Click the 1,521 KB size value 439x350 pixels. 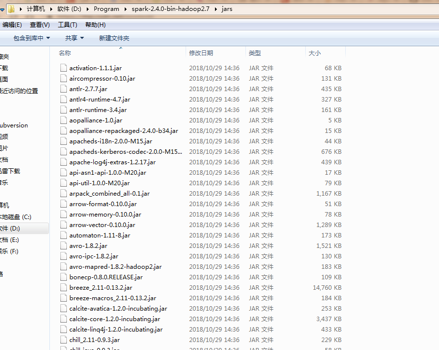[x=329, y=246]
